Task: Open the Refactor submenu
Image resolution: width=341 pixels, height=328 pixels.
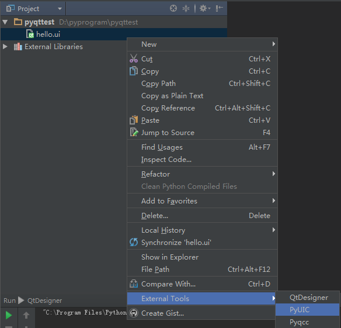Action: point(202,174)
